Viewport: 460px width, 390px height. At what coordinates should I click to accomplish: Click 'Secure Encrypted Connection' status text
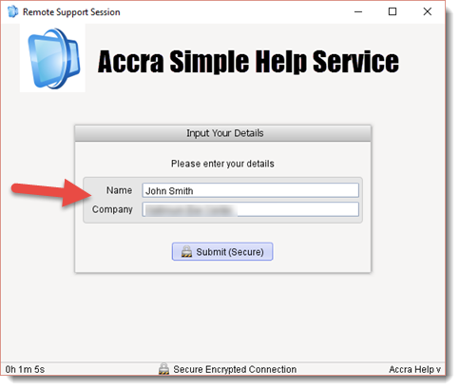[235, 369]
